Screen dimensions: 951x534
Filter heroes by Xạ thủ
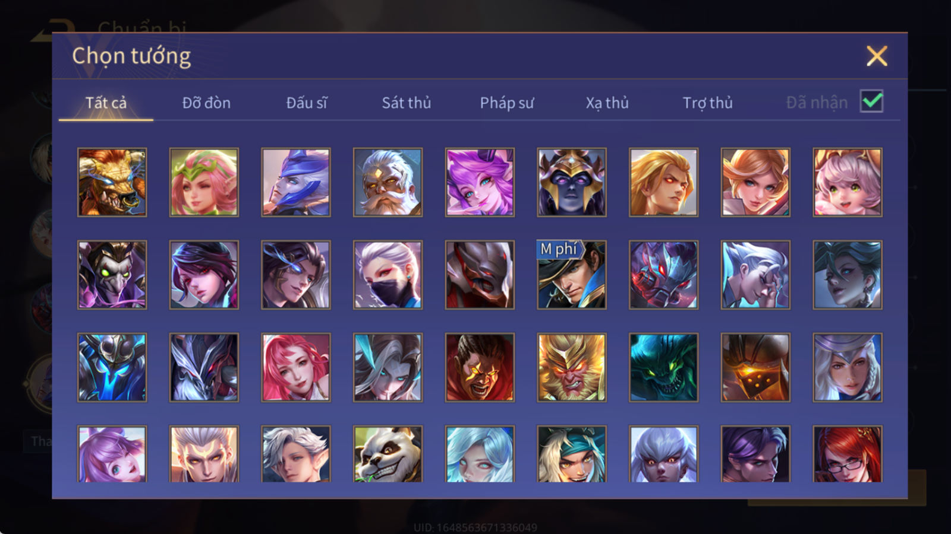pyautogui.click(x=607, y=103)
